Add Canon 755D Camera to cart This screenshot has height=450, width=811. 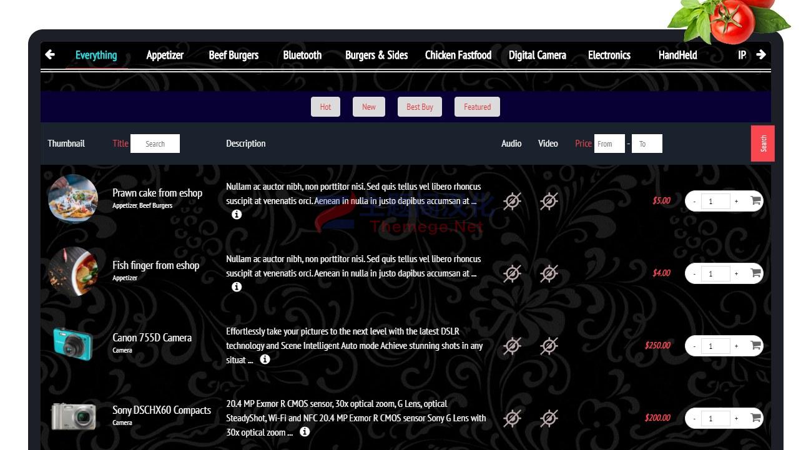tap(755, 346)
